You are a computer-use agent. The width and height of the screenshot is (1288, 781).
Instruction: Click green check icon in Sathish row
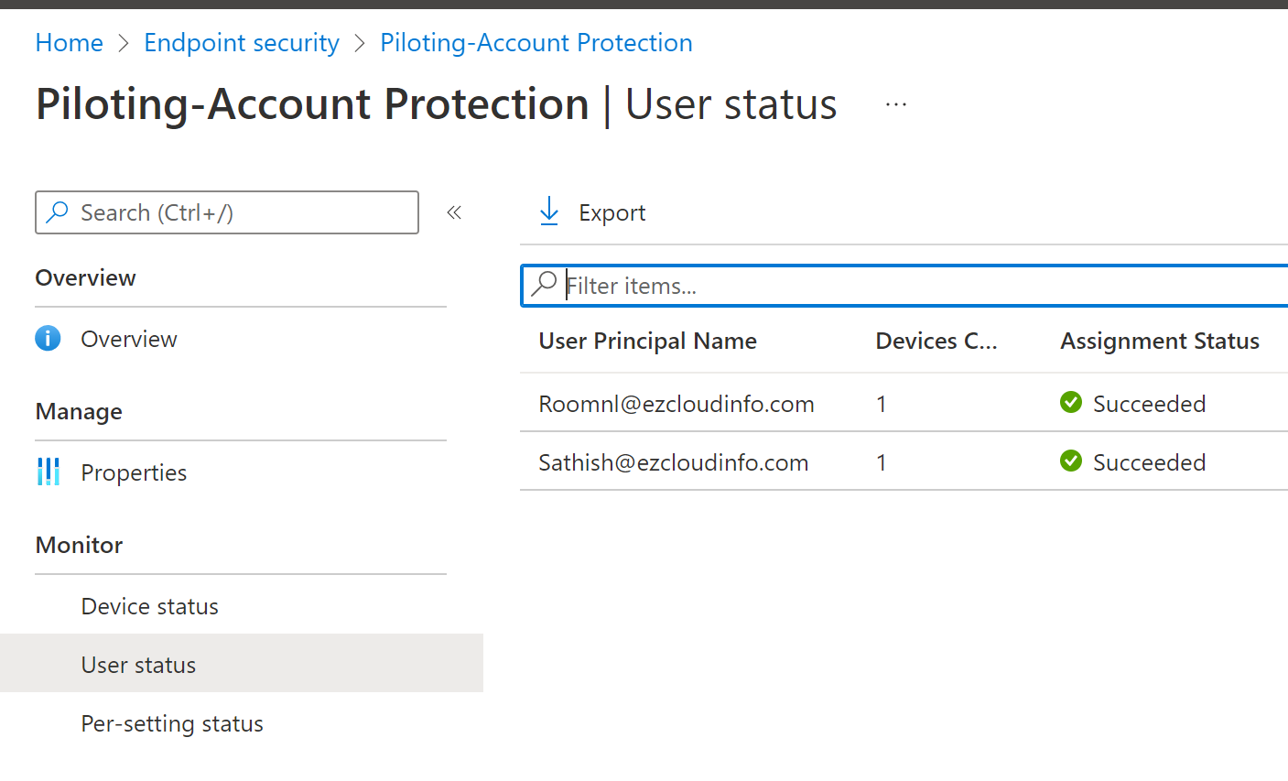click(x=1070, y=461)
